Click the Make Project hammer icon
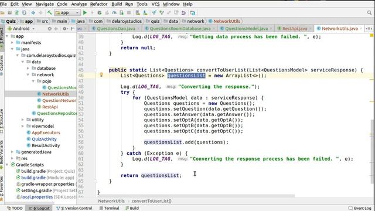This screenshot has width=375, height=211. (49, 13)
